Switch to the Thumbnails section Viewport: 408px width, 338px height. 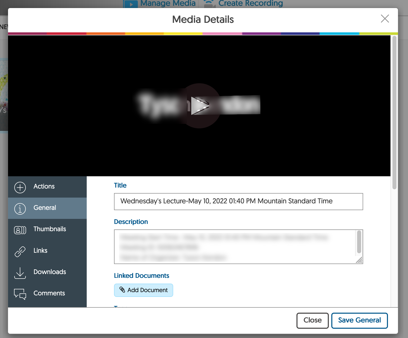click(x=50, y=229)
